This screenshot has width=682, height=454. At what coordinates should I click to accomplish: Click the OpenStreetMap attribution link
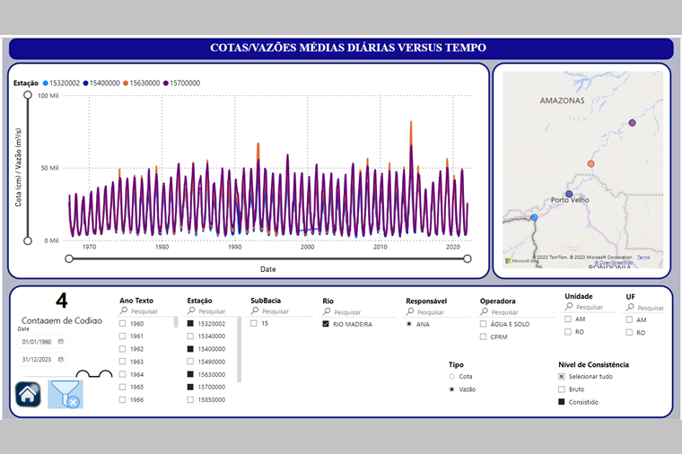pyautogui.click(x=615, y=263)
